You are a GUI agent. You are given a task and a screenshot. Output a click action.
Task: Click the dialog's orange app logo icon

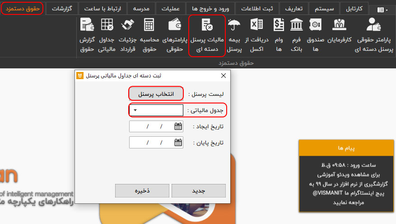click(80, 76)
